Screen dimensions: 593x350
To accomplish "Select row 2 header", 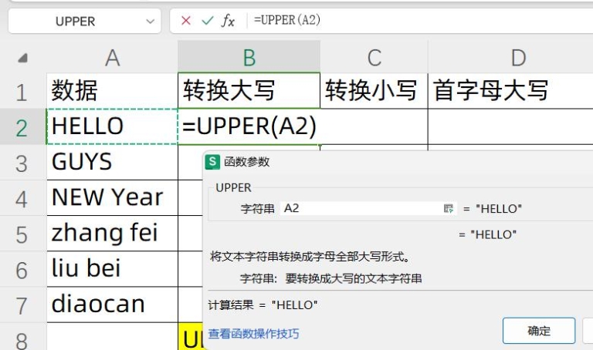I will (x=22, y=126).
